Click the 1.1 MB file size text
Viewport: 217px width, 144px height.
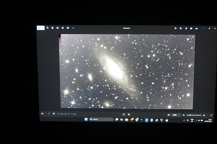pyautogui.click(x=73, y=114)
